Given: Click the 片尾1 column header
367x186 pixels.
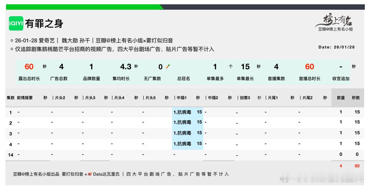Looking at the screenshot, I should pyautogui.click(x=273, y=98).
